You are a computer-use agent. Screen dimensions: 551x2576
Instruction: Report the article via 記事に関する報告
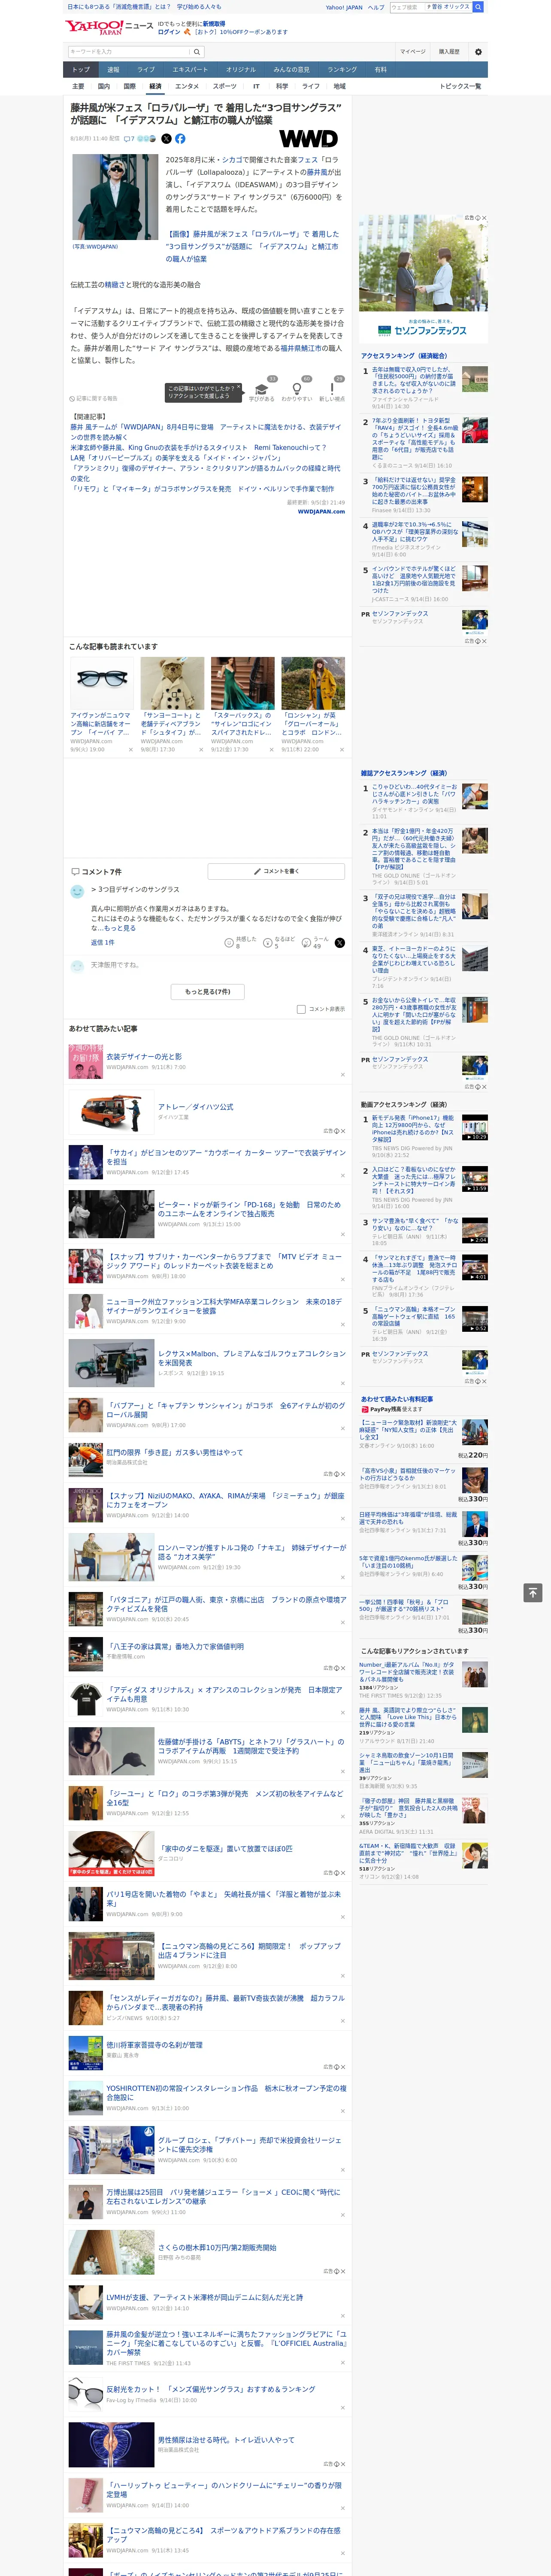(x=93, y=398)
